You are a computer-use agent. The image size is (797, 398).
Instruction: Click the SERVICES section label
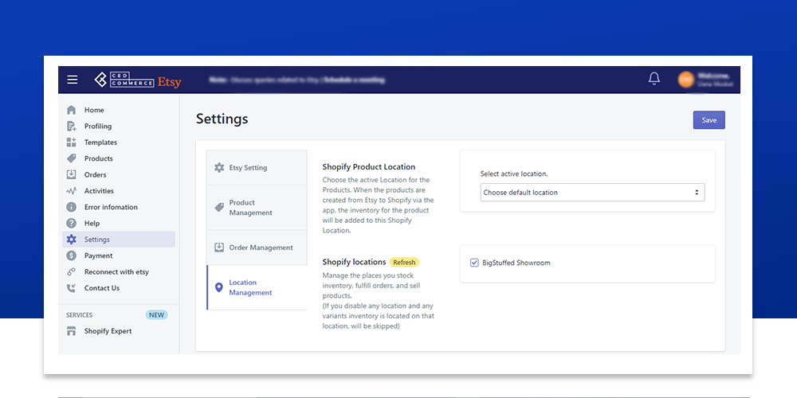pyautogui.click(x=79, y=314)
